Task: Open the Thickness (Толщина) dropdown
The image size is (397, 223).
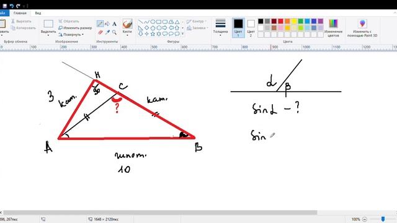Action: [x=220, y=28]
